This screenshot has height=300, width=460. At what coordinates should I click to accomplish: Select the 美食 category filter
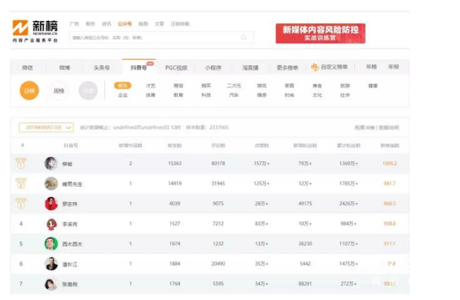tap(317, 85)
